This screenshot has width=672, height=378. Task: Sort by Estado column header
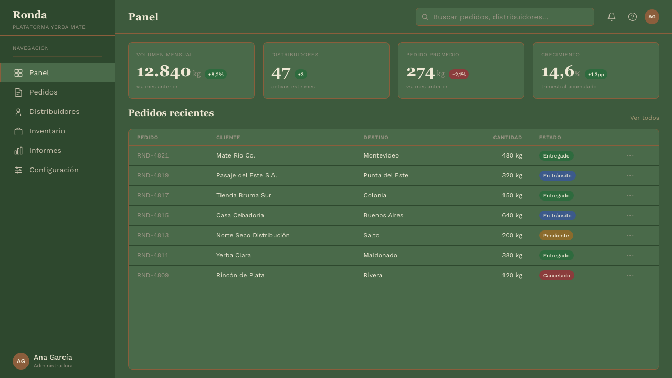(550, 138)
